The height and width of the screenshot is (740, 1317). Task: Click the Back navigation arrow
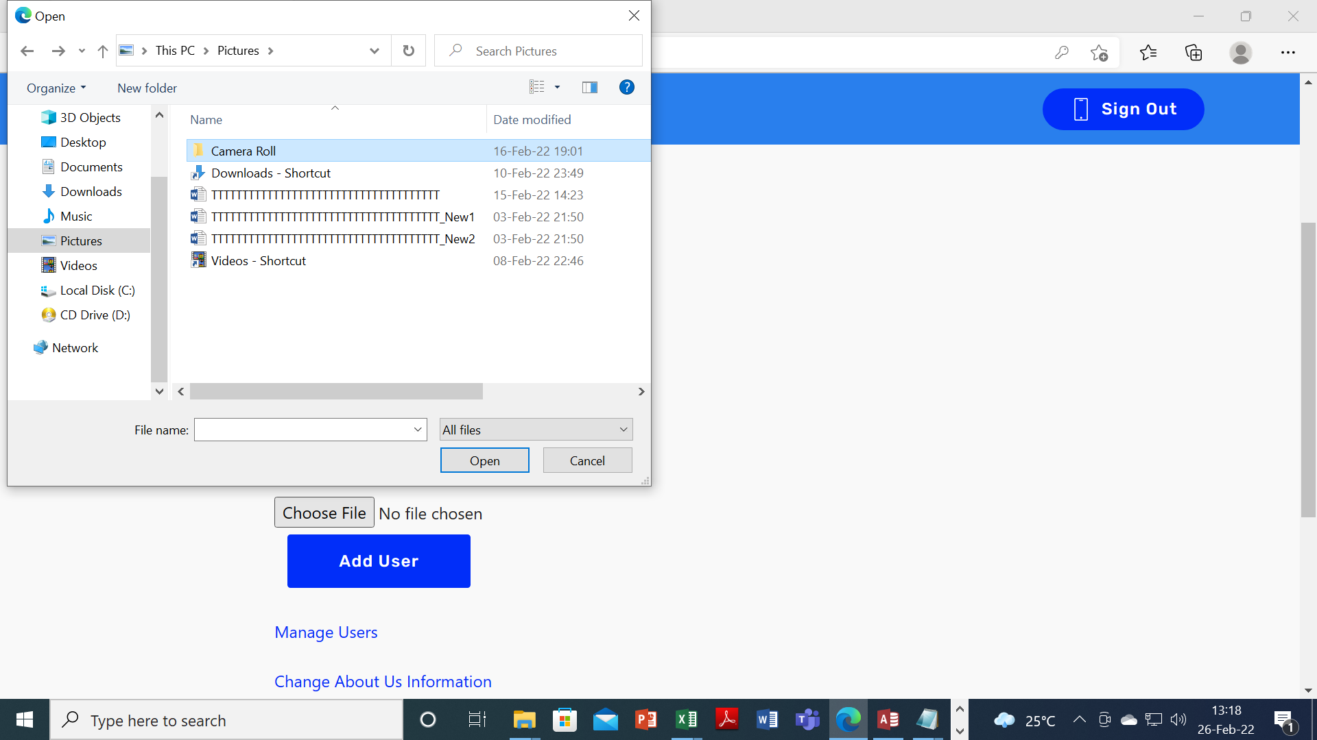27,51
